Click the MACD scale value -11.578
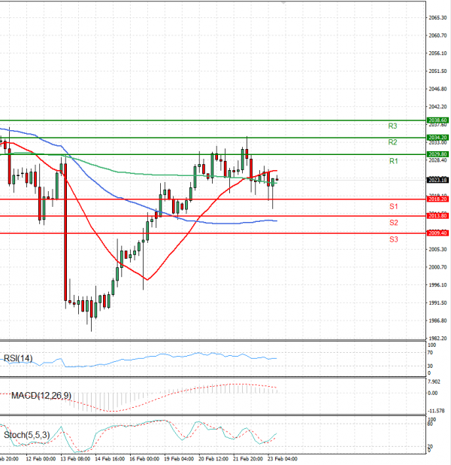 click(x=436, y=411)
